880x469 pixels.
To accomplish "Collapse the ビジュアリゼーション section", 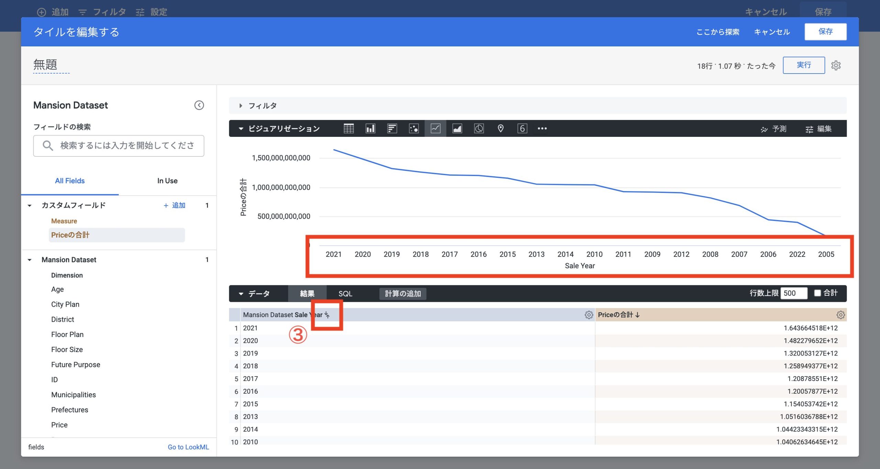I will click(x=241, y=129).
